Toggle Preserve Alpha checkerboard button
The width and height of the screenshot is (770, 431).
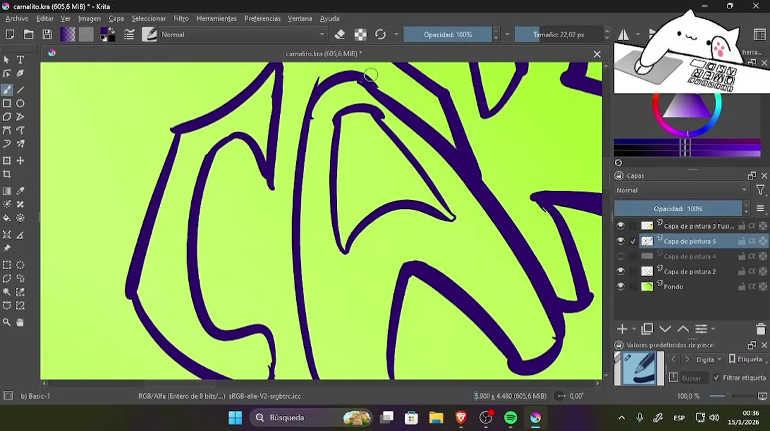coord(360,35)
